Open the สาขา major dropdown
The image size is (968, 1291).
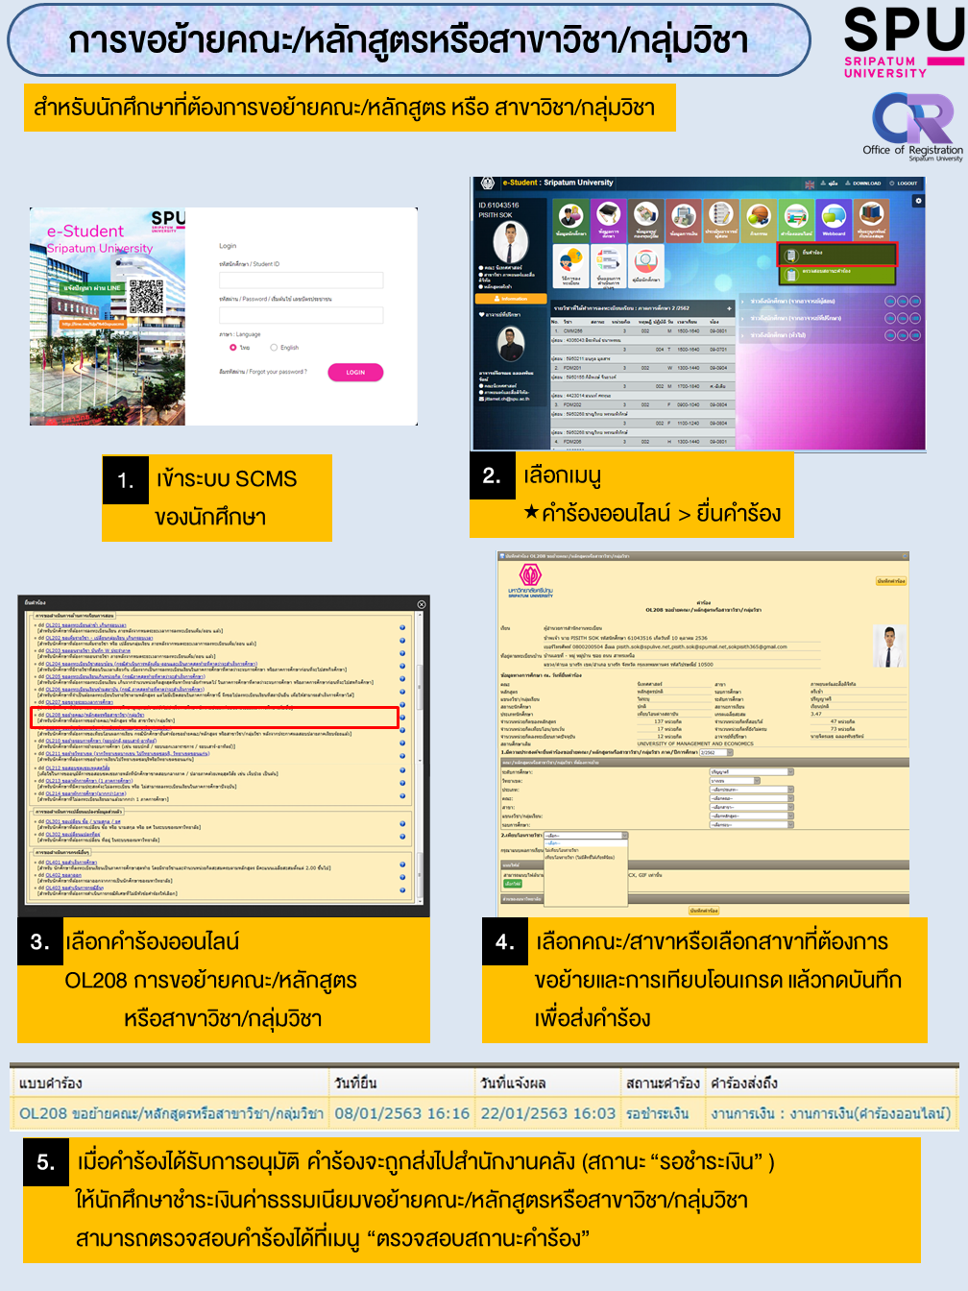click(752, 807)
